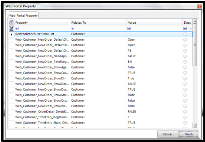The width and height of the screenshot is (205, 142).
Task: Select the RelatedBranchUserEmailList property cell
Action: 42,34
